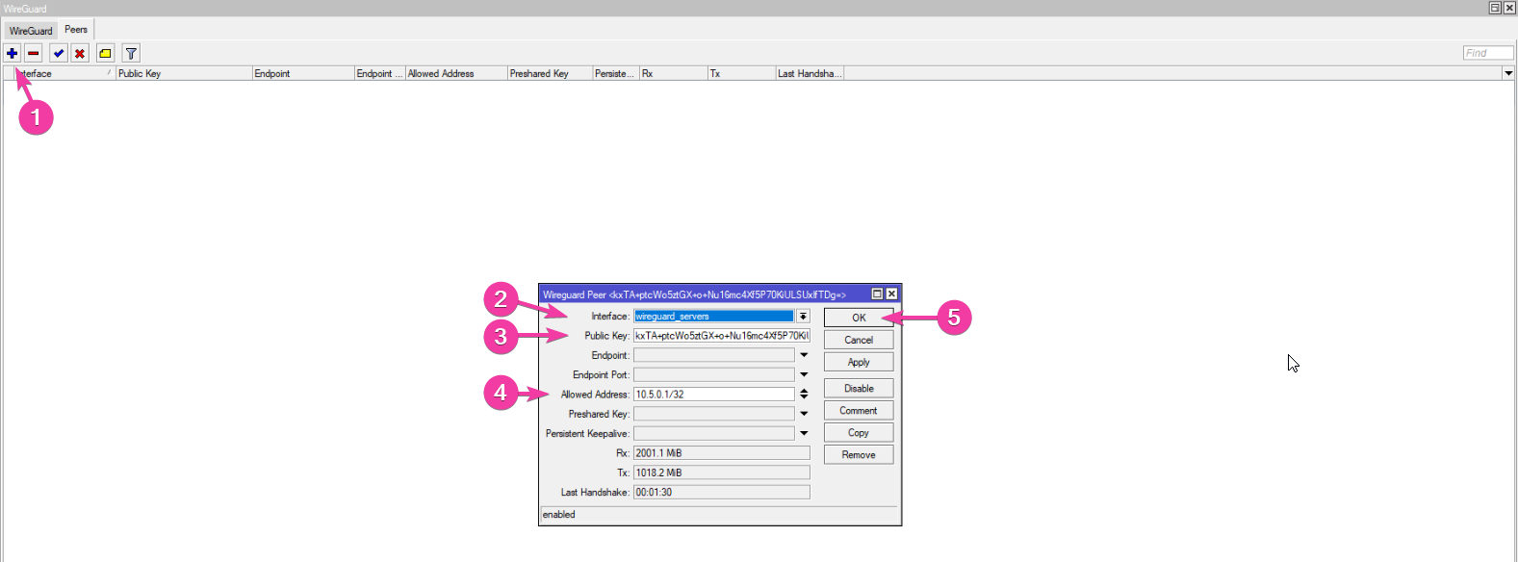This screenshot has width=1518, height=562.
Task: Click OK in the Wireguard Peer dialog
Action: pos(859,318)
